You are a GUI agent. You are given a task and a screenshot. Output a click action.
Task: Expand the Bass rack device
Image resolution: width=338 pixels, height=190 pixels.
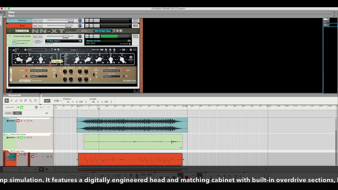pos(10,26)
